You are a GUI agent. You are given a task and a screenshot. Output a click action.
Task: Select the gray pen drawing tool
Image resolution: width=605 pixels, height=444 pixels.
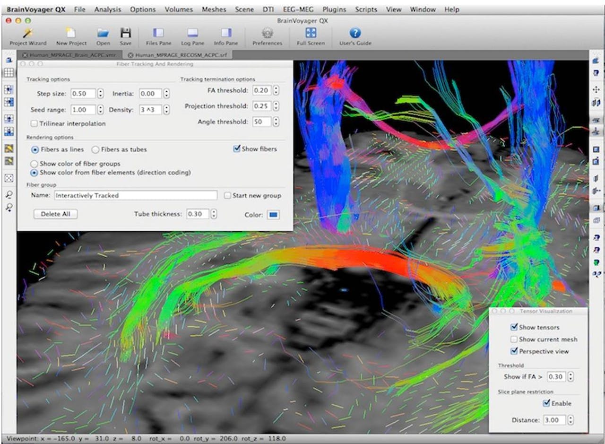(9, 161)
